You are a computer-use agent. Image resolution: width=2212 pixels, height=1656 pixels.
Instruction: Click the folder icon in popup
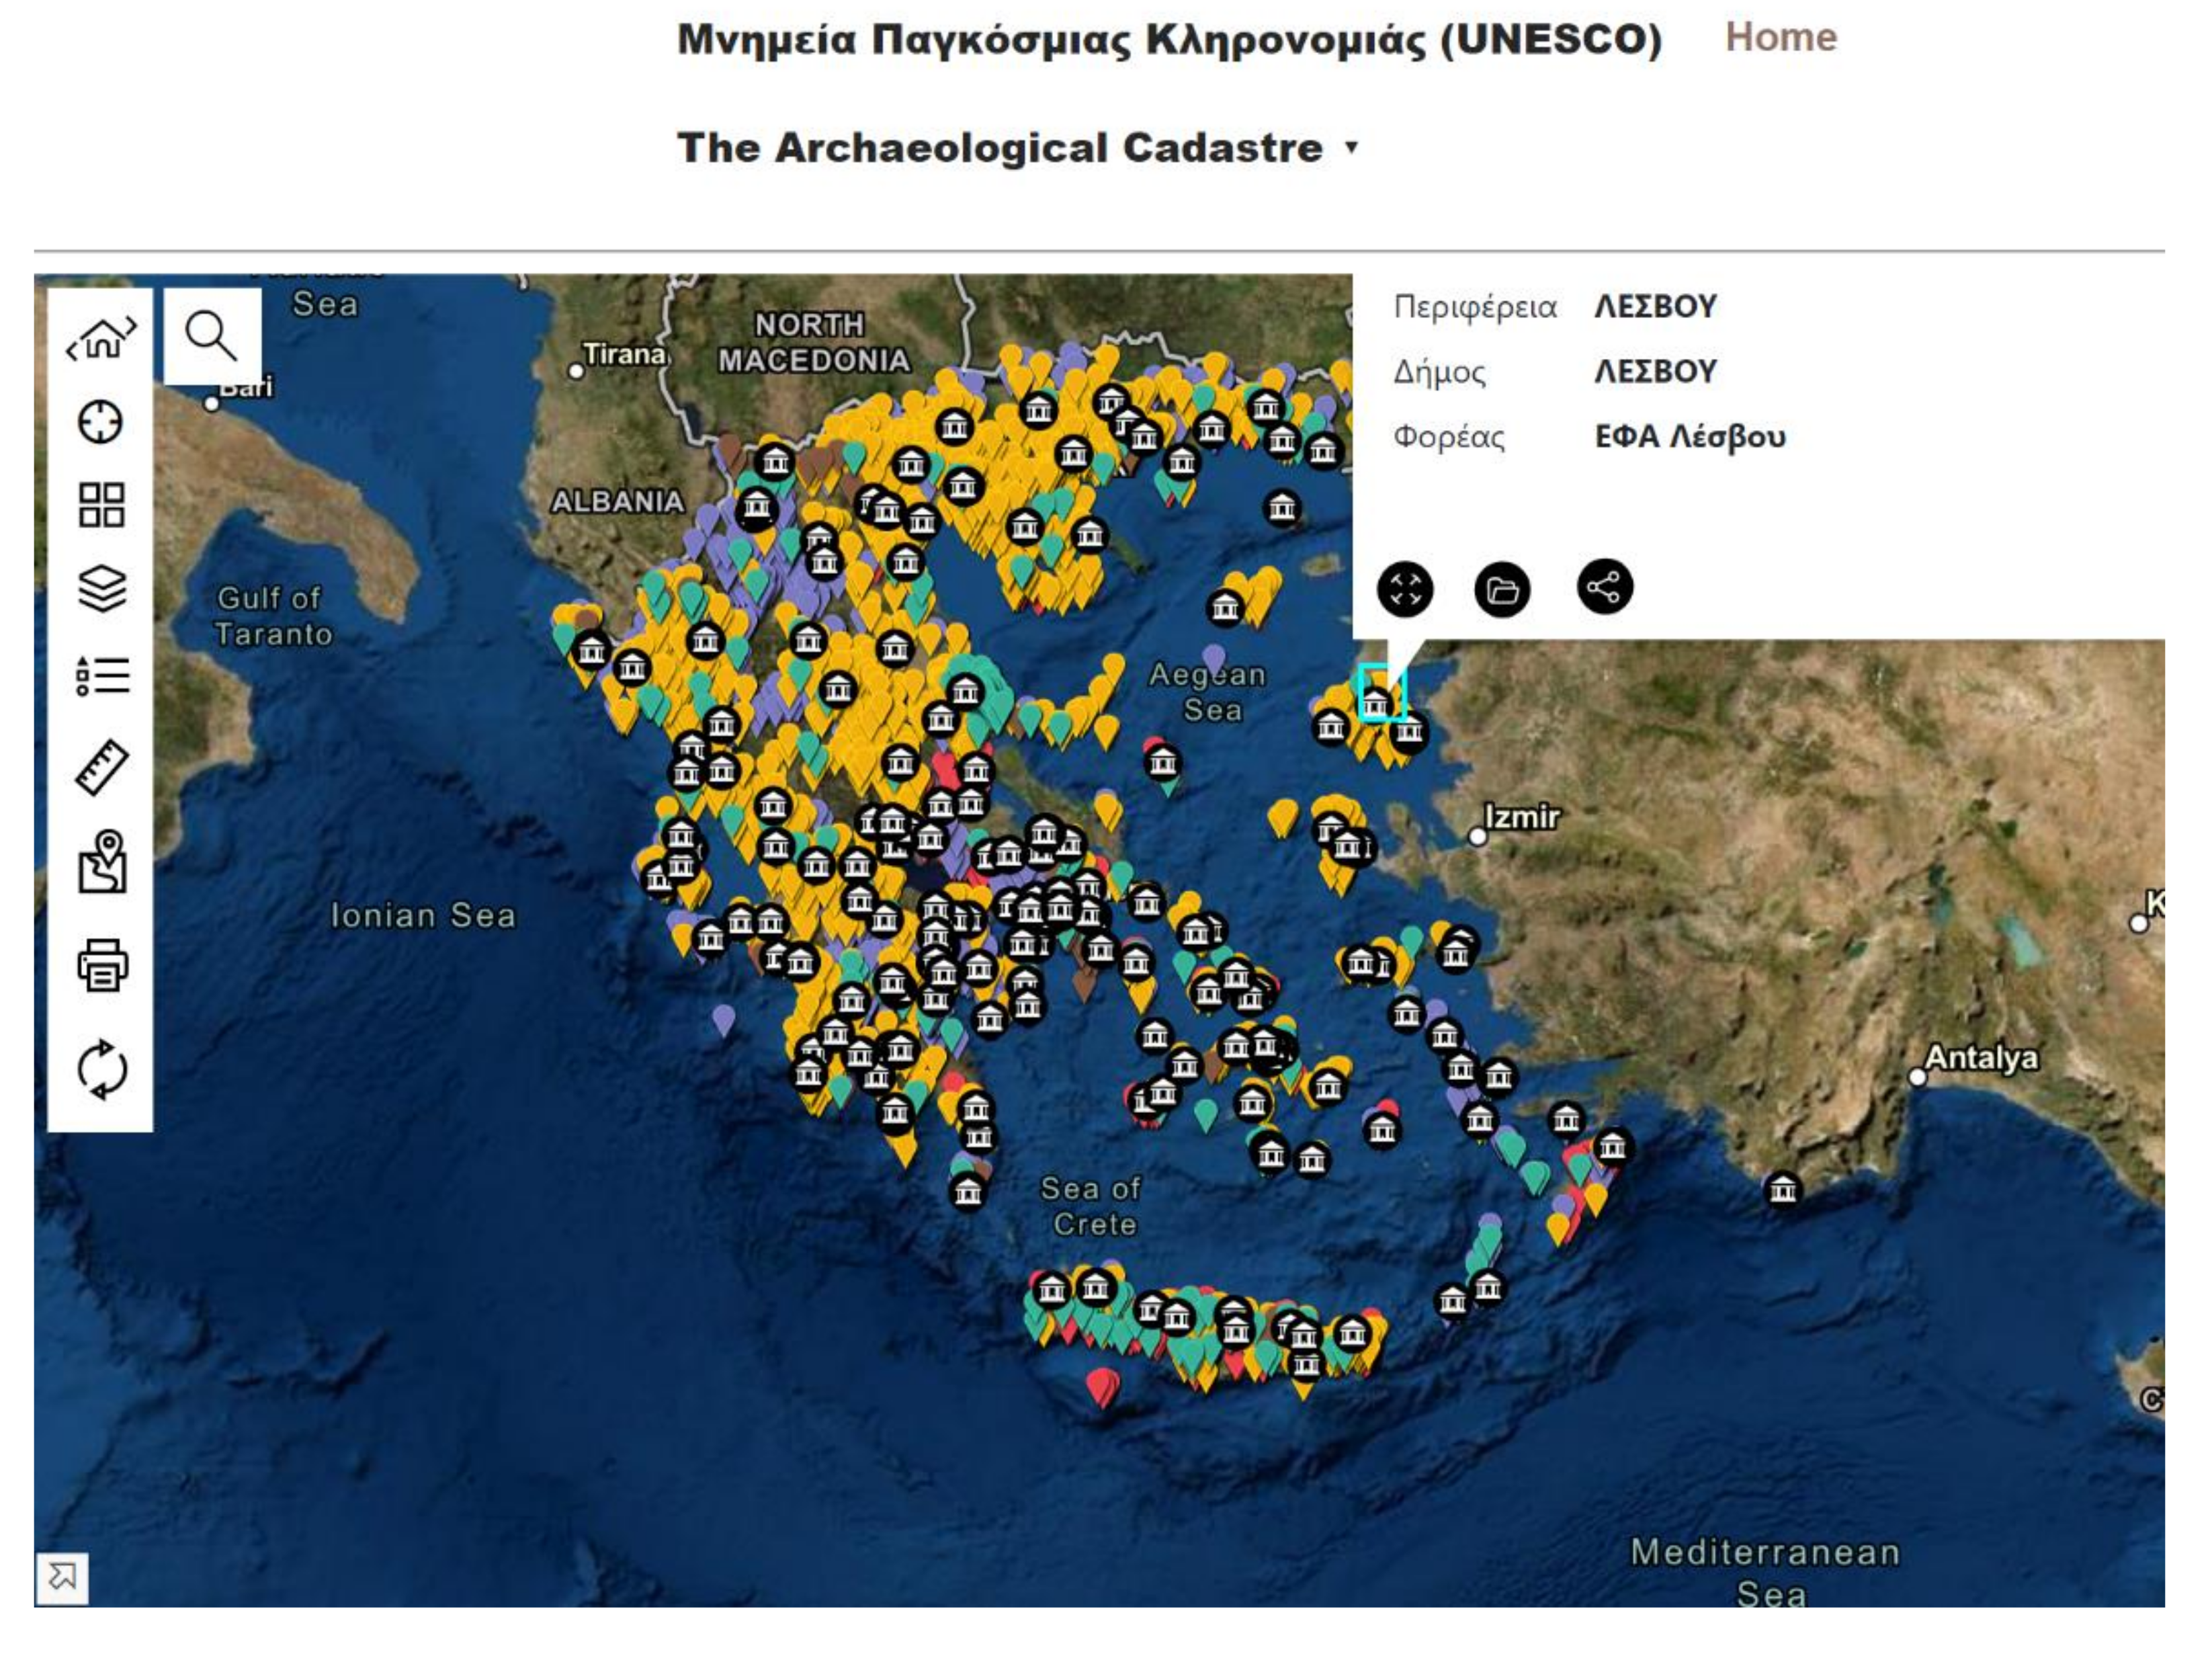pyautogui.click(x=1501, y=589)
